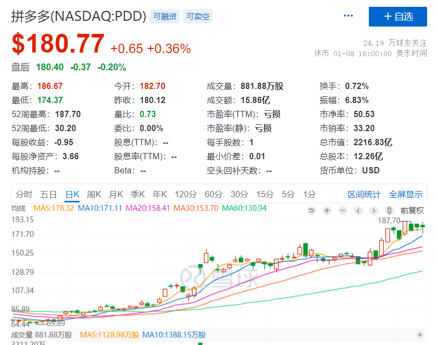This screenshot has height=345, width=437.
Task: Switch to 60分 interval tab
Action: pyautogui.click(x=213, y=194)
